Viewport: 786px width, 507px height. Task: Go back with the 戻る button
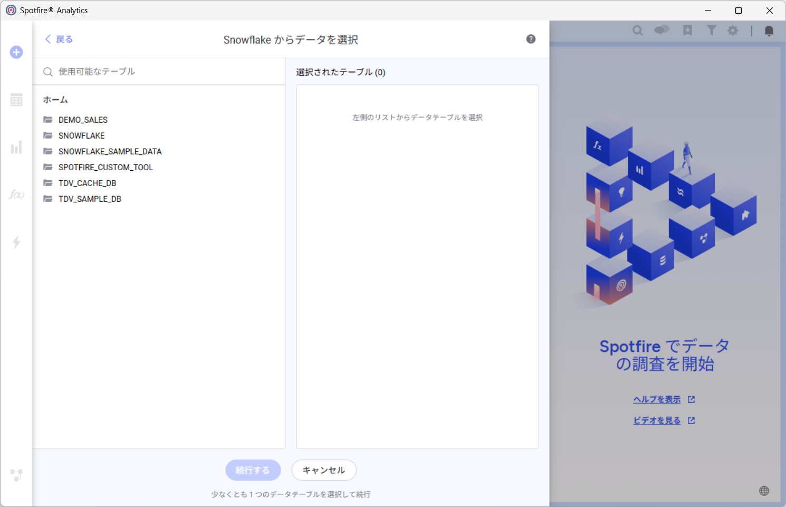[x=59, y=39]
